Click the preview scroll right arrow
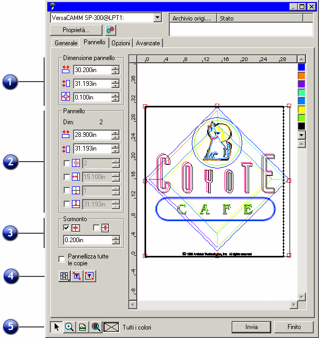The width and height of the screenshot is (319, 338). click(x=293, y=305)
